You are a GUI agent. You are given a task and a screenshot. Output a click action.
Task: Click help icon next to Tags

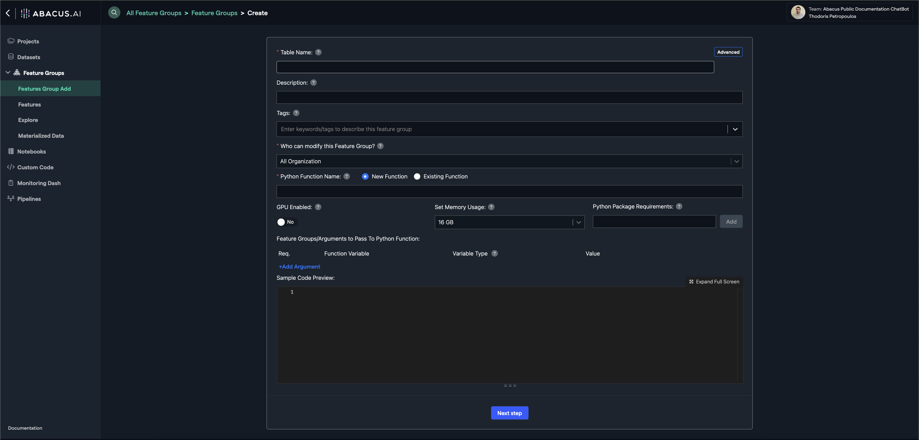[296, 113]
